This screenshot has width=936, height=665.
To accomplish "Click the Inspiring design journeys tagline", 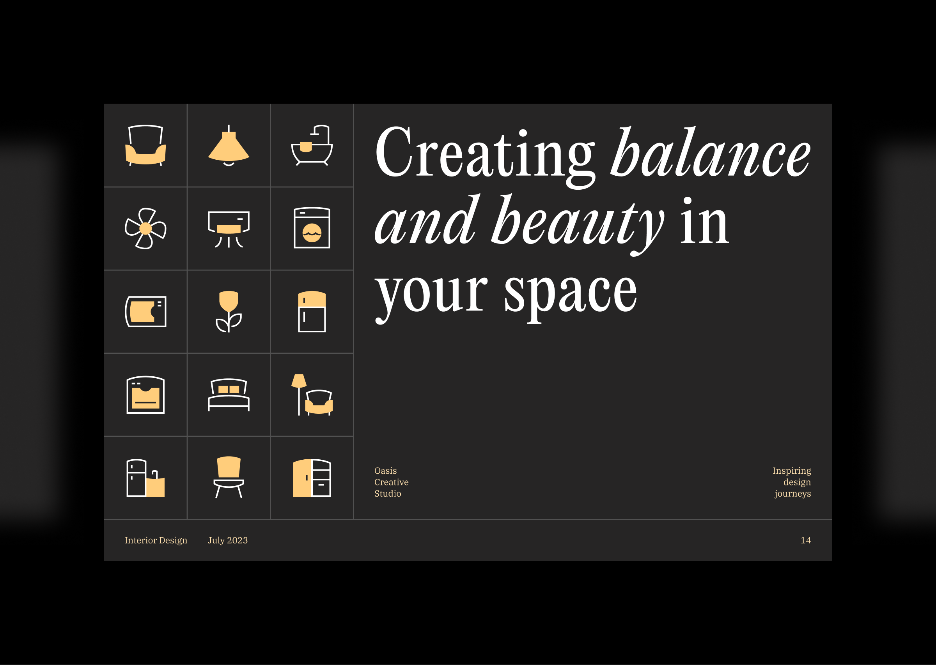I will coord(792,482).
